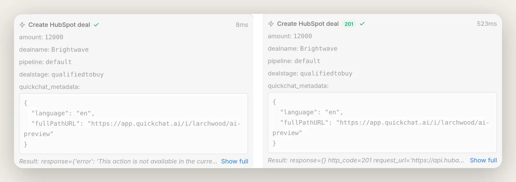The image size is (516, 182).
Task: Click pipeline: default in the 523ms card
Action: point(294,61)
